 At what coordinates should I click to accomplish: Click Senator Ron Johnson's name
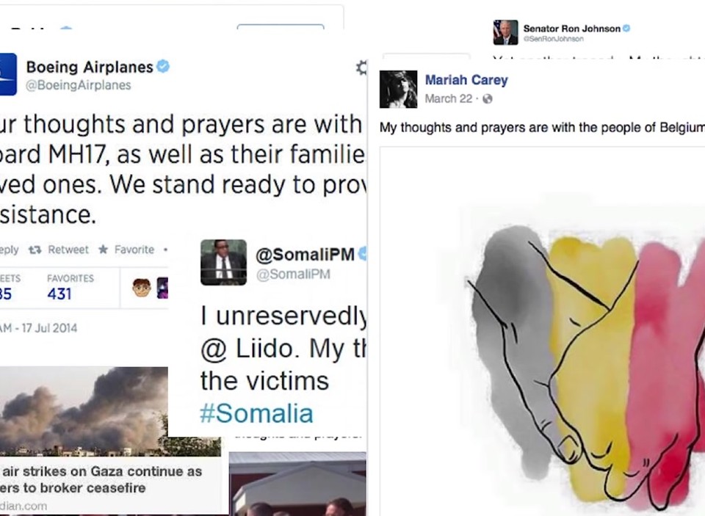571,29
